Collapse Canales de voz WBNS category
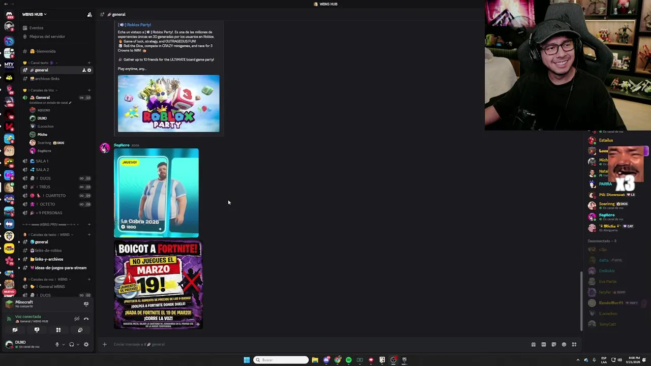651x366 pixels. (47, 279)
